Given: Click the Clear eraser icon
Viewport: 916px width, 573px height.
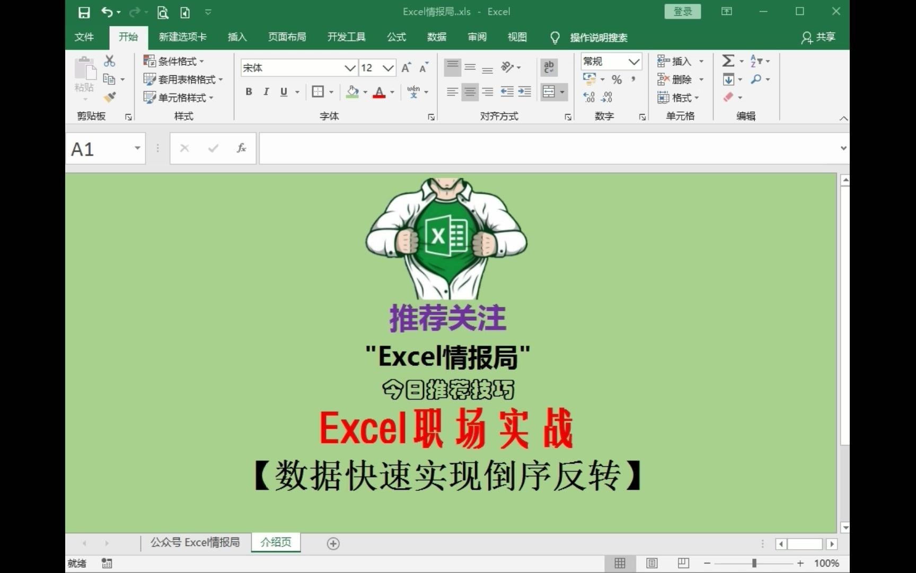Looking at the screenshot, I should (728, 97).
